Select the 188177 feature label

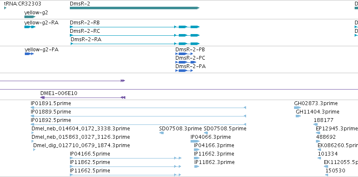coord(324,120)
